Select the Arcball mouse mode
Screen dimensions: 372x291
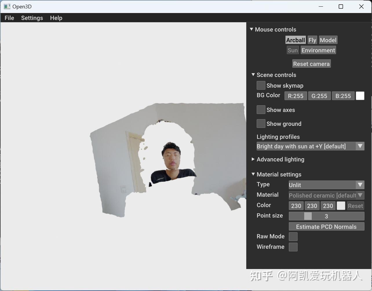coord(295,40)
